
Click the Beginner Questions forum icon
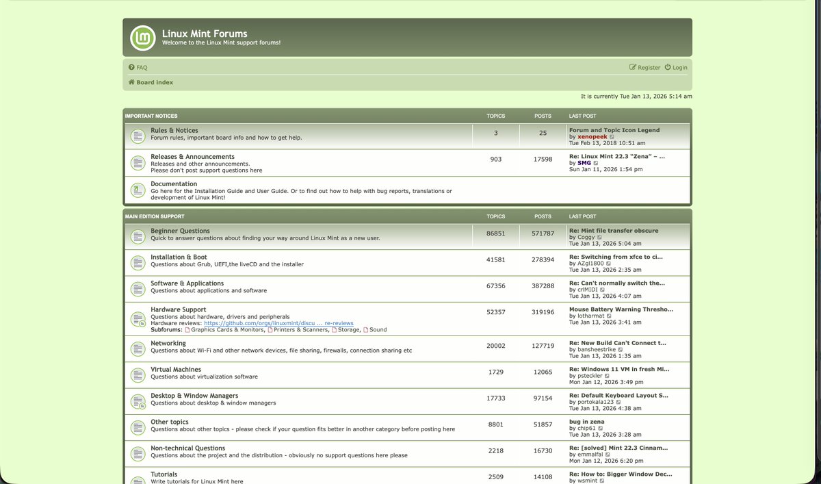[x=138, y=237]
